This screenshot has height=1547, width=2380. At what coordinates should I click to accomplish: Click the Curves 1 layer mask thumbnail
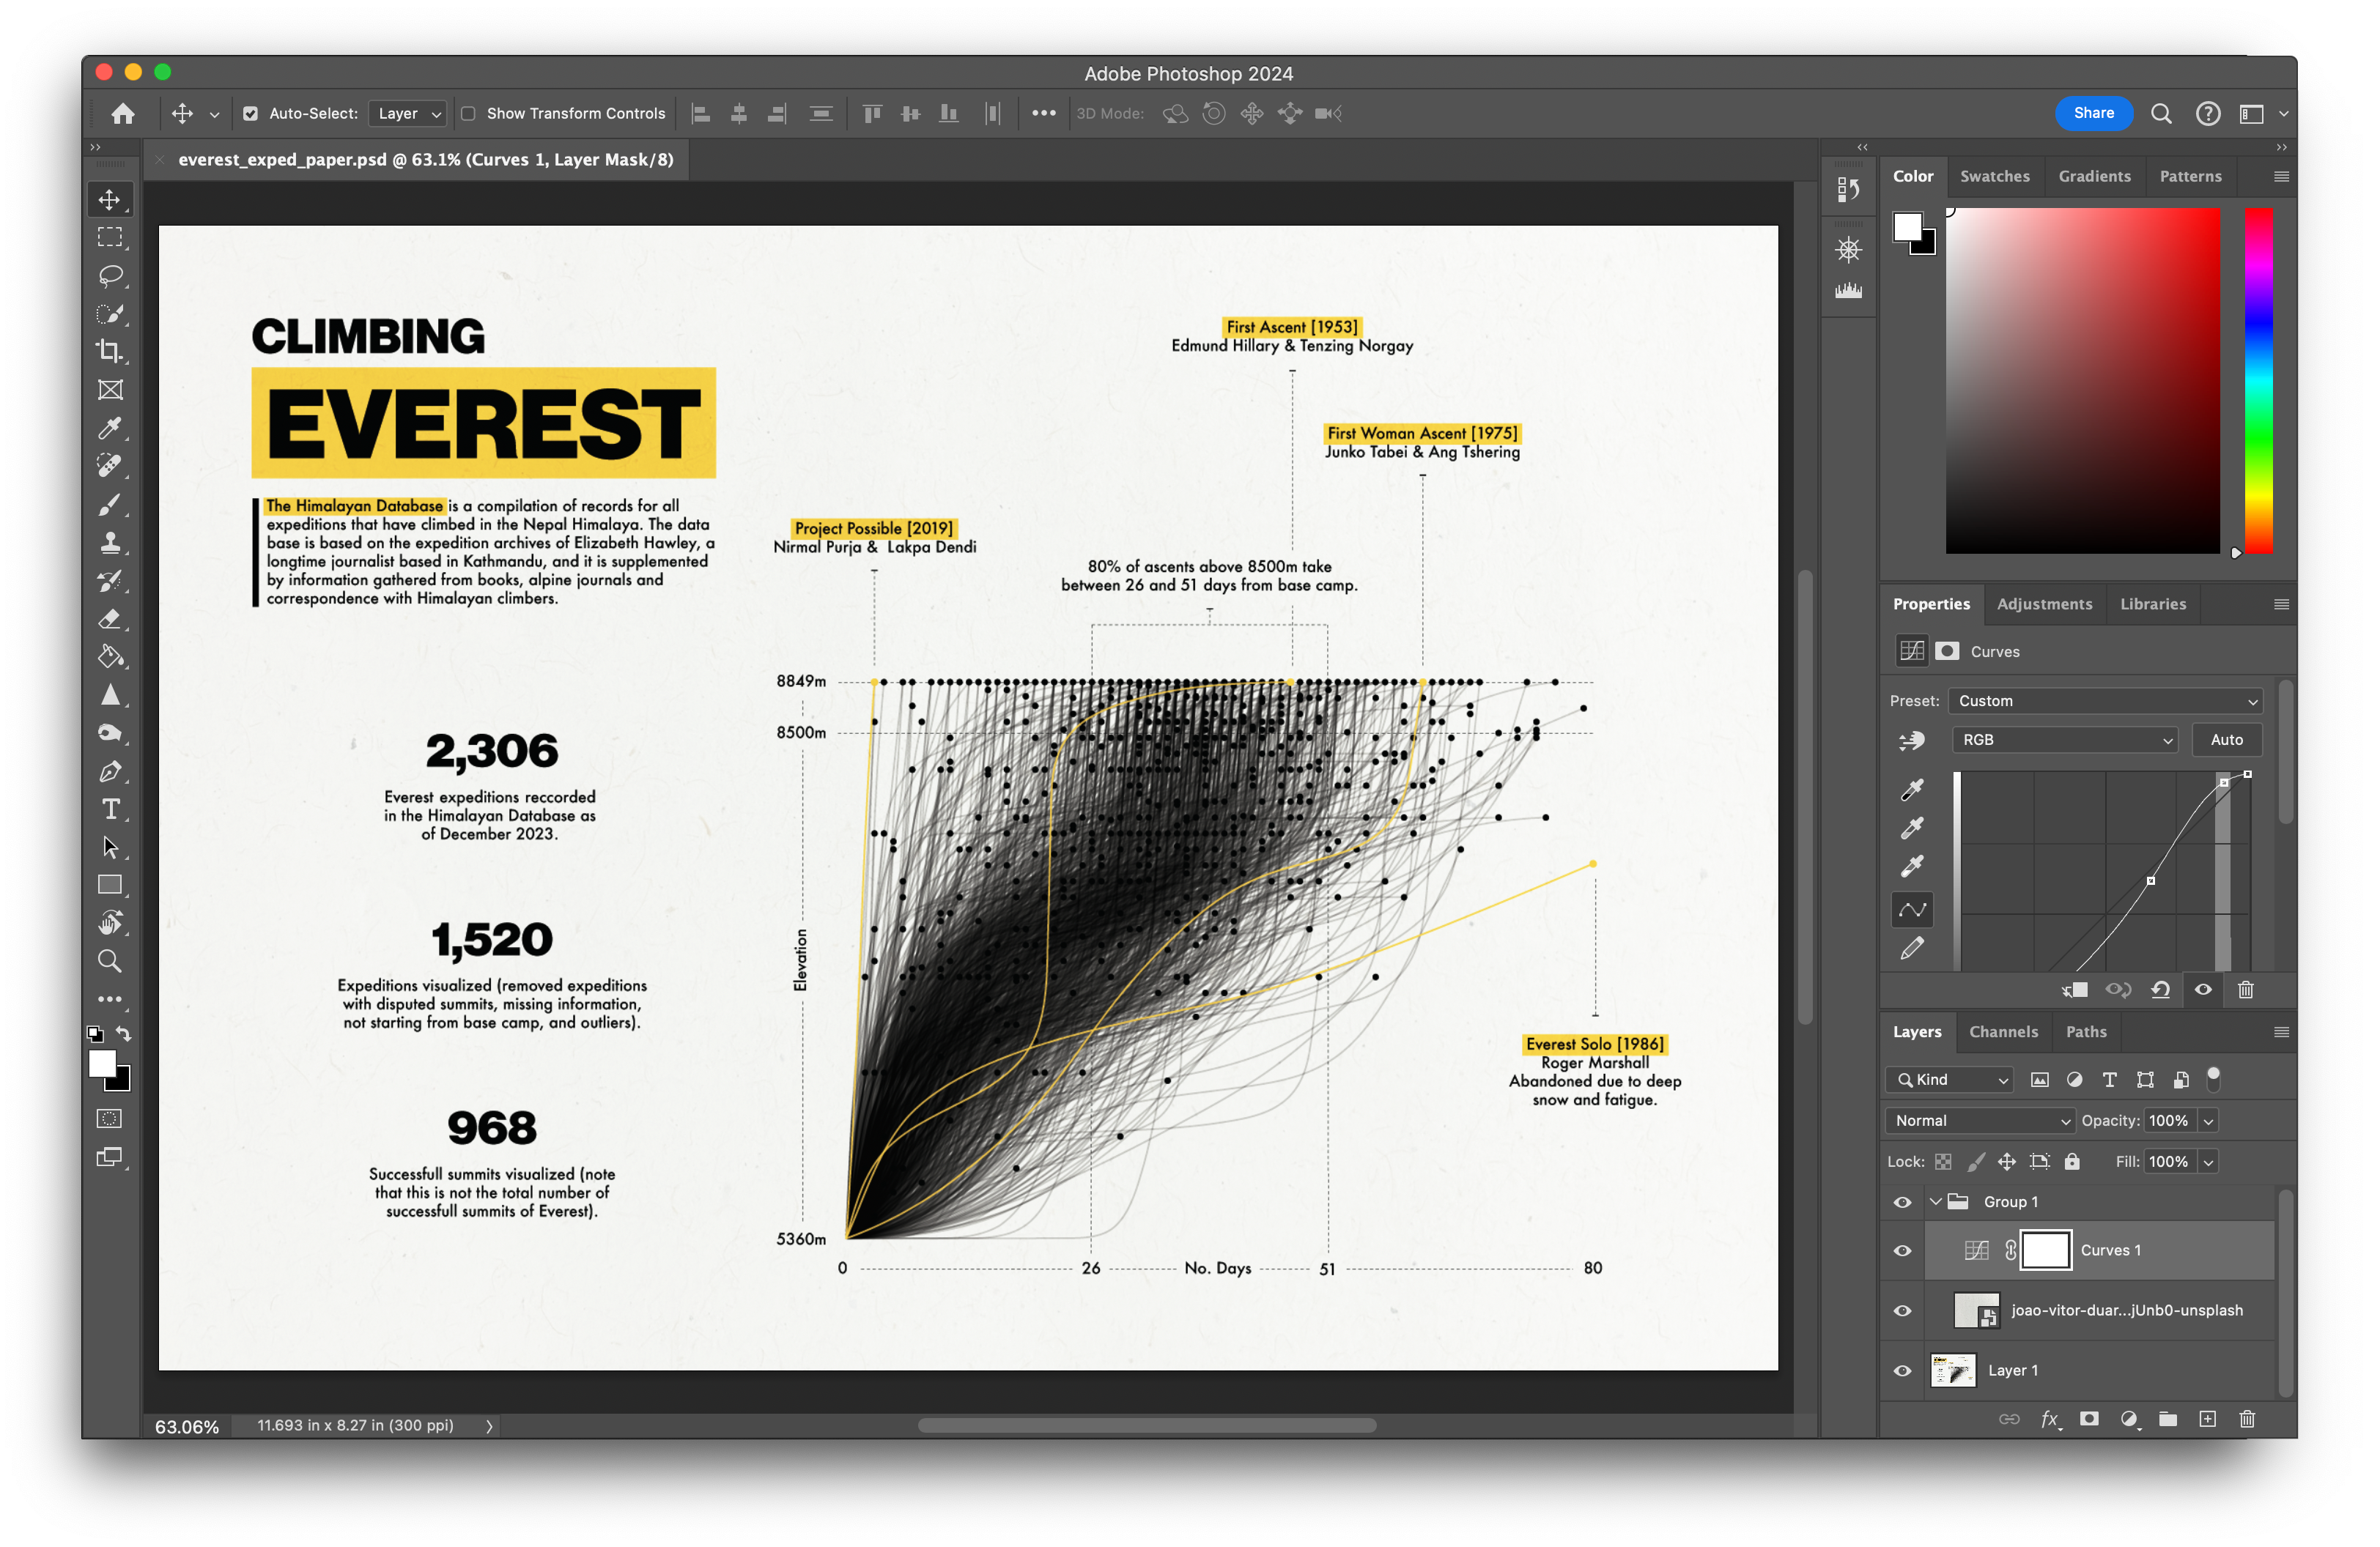pos(2045,1250)
